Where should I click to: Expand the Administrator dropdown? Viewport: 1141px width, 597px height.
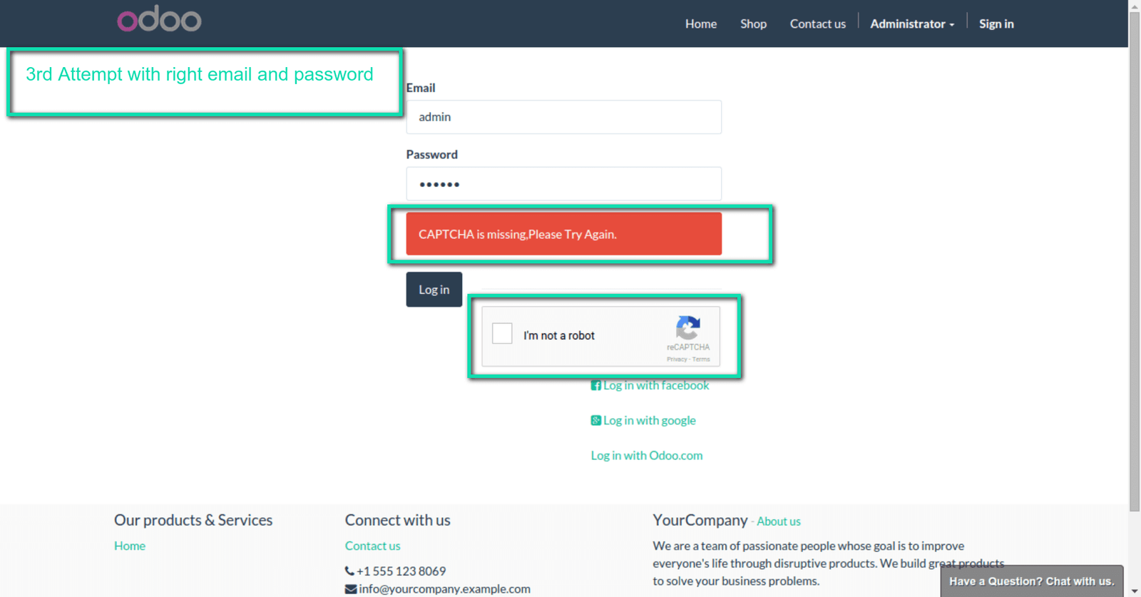click(x=912, y=24)
